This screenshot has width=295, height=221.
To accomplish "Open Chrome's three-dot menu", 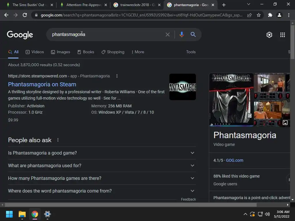I will [289, 15].
